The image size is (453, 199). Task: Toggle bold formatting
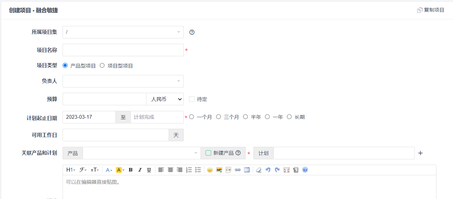pyautogui.click(x=131, y=170)
